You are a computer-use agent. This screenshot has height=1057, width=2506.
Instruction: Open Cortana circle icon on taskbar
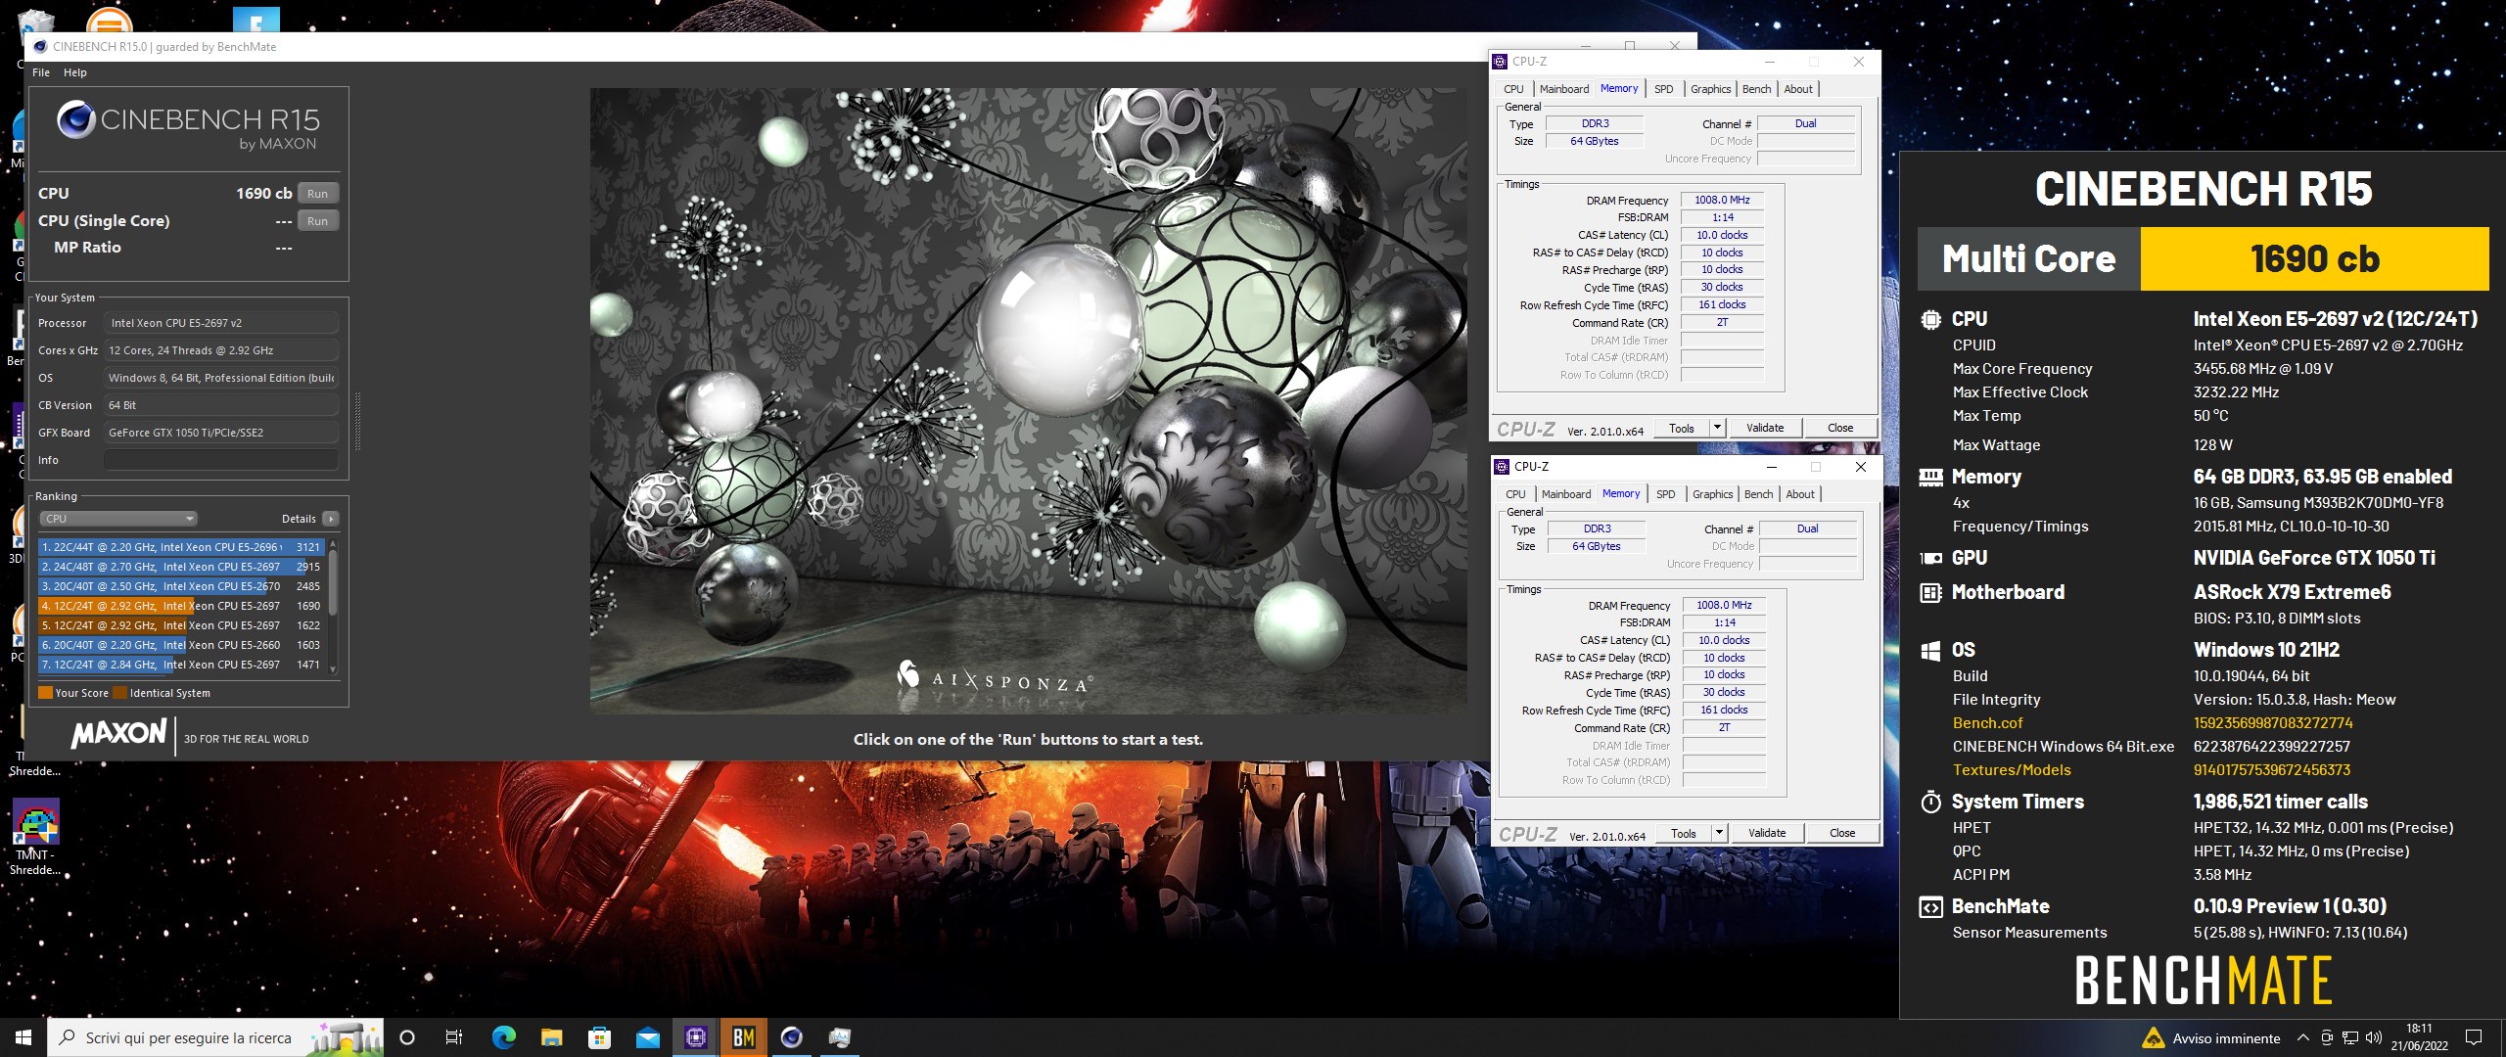pos(408,1037)
